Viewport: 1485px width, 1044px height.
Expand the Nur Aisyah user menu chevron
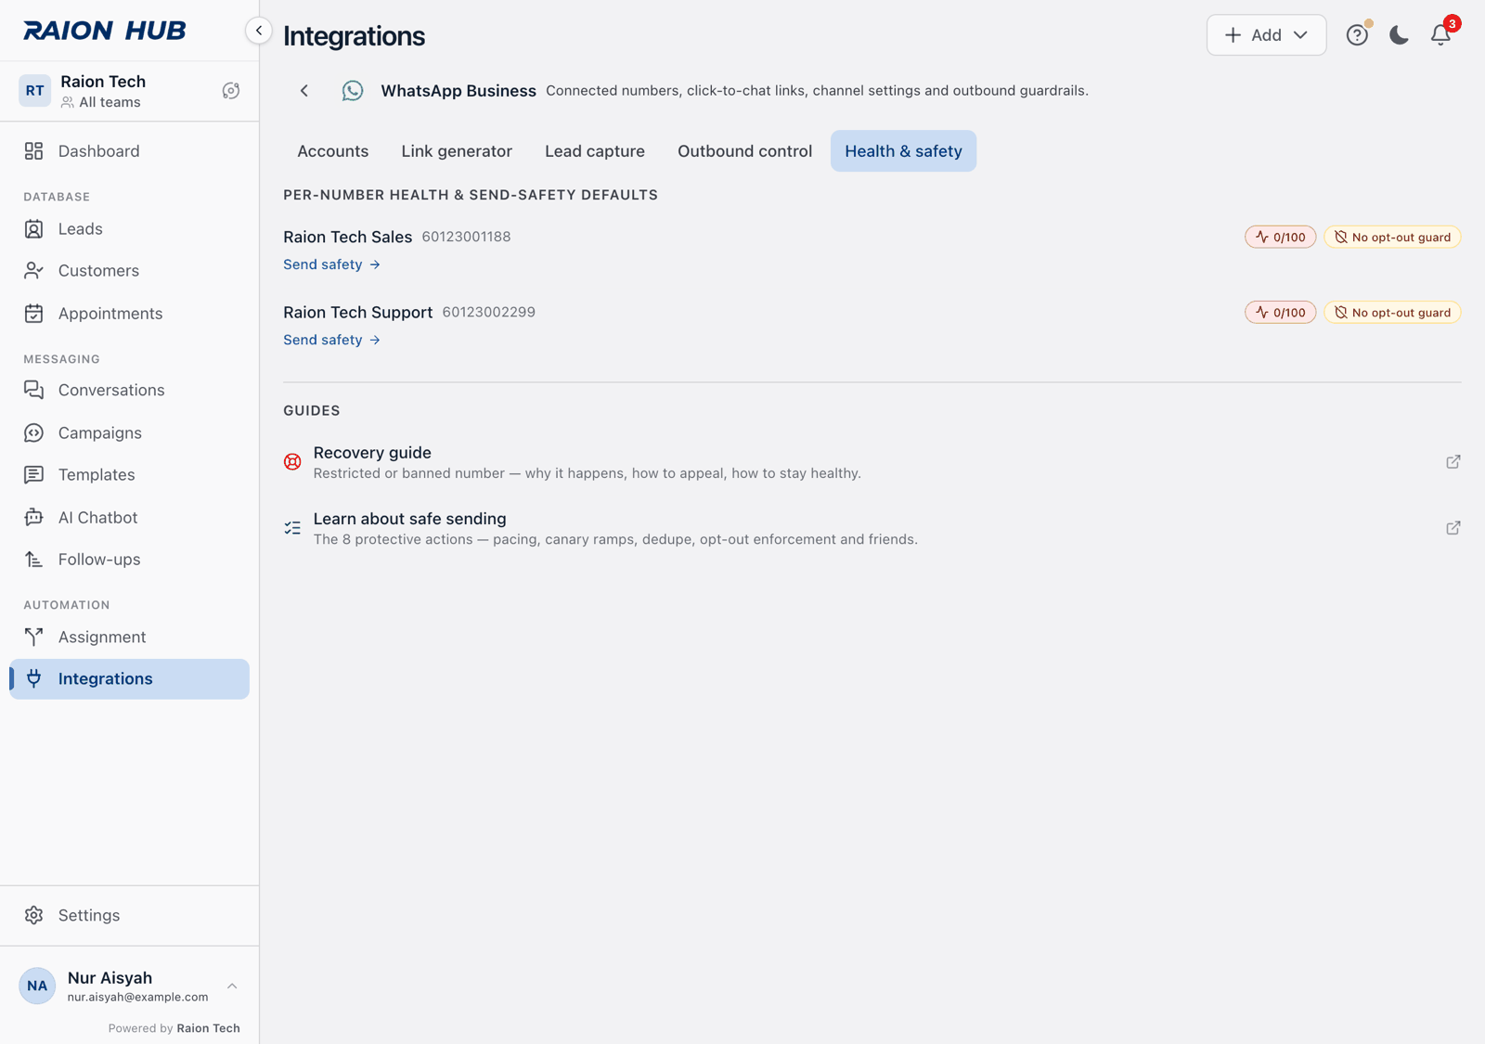pyautogui.click(x=232, y=986)
